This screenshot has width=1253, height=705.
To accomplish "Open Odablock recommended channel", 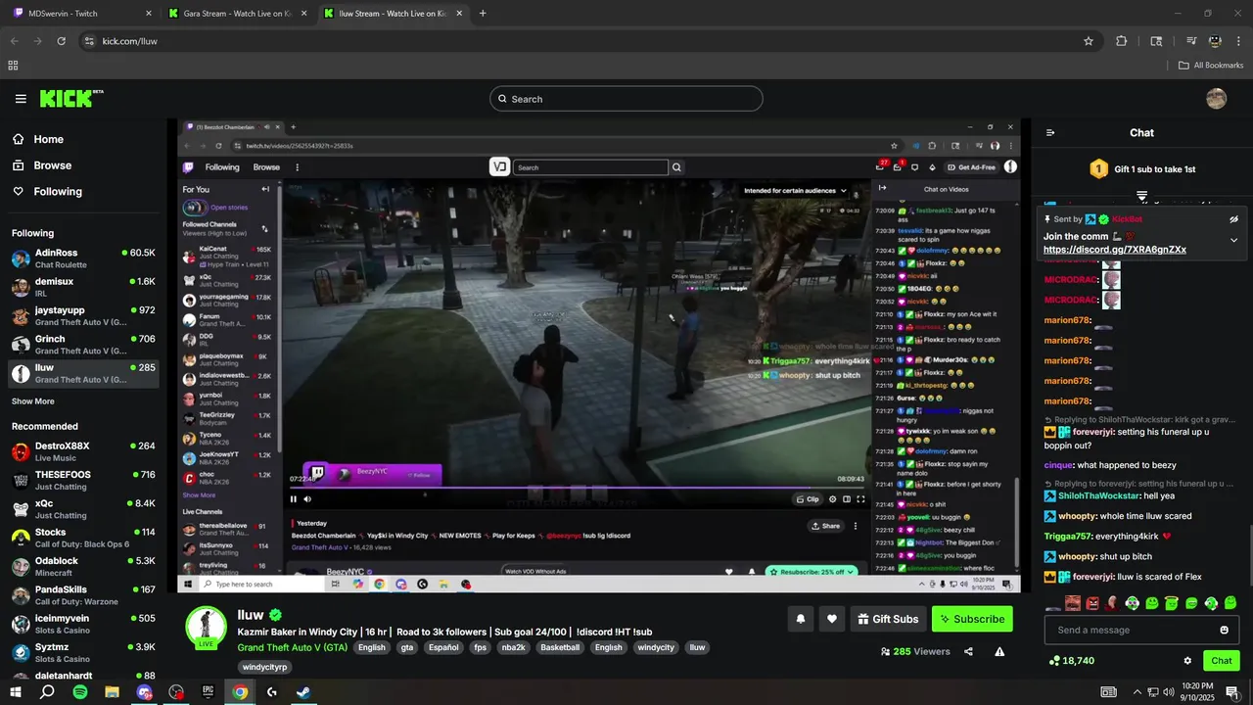I will click(x=83, y=567).
